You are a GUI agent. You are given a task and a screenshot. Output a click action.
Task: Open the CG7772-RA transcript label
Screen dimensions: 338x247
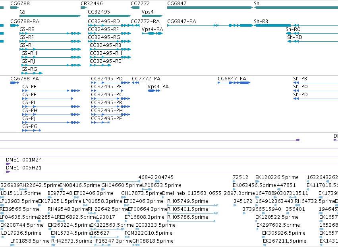pos(145,21)
